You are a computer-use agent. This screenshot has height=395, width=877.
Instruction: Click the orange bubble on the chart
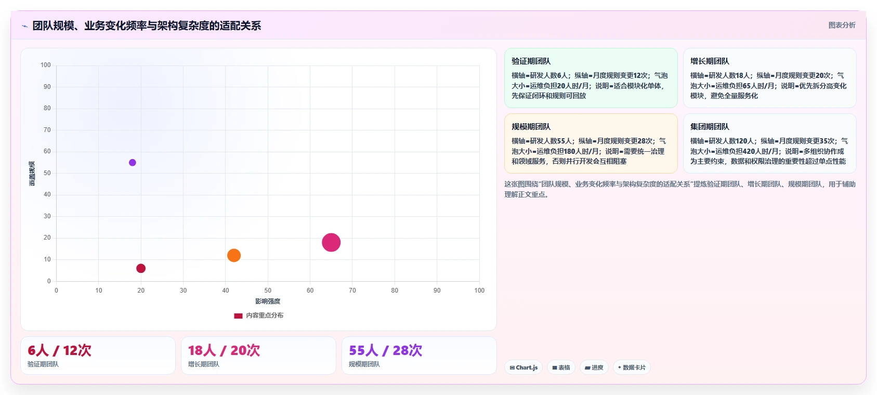click(234, 255)
